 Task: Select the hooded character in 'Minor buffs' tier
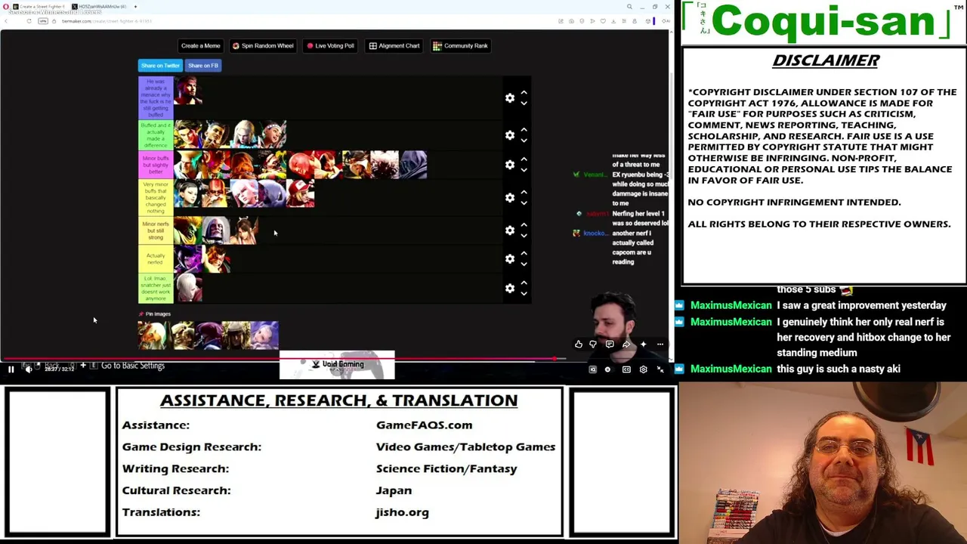click(413, 165)
